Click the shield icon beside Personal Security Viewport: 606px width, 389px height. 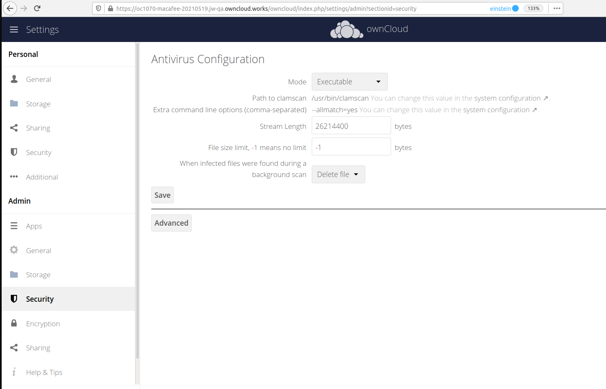(14, 152)
